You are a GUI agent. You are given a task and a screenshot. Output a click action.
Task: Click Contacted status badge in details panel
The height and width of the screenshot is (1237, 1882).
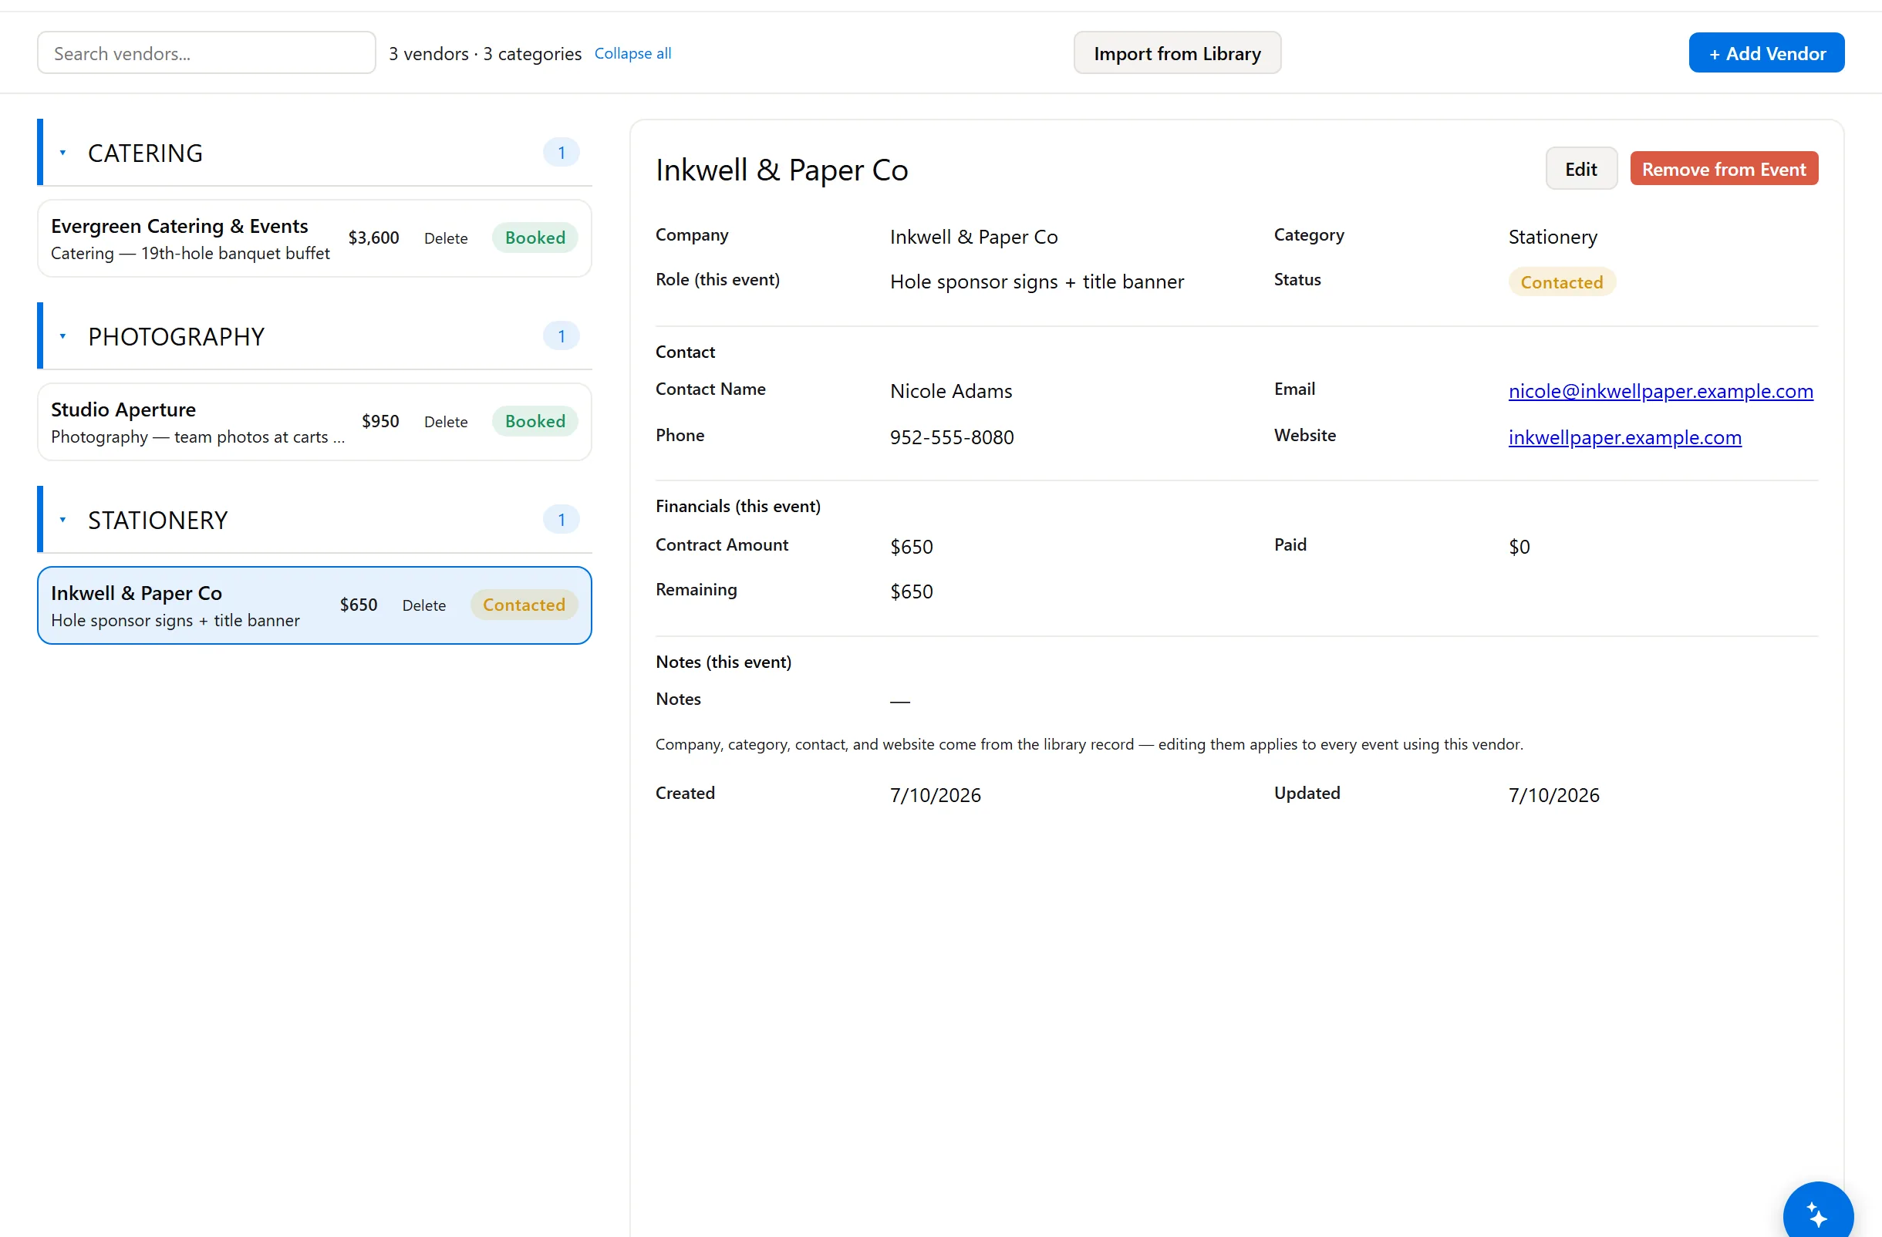(x=1561, y=281)
